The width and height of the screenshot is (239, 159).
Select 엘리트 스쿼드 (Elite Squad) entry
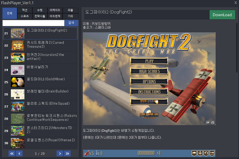pyautogui.click(x=40, y=106)
